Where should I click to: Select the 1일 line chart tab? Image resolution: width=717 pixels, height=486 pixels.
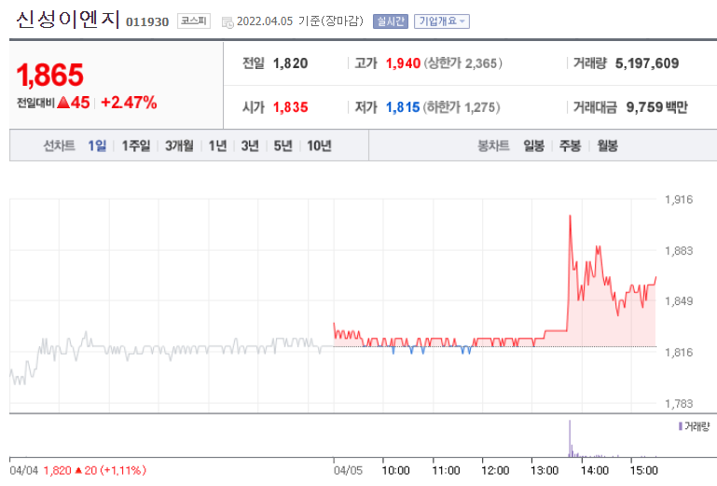pos(97,146)
